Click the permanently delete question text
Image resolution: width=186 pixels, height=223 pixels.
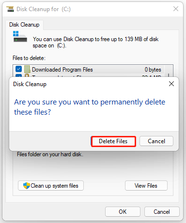coord(90,107)
